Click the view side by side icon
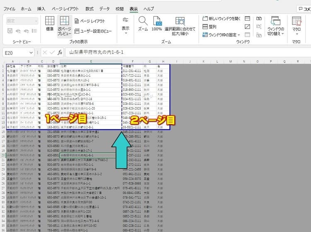 click(259, 18)
